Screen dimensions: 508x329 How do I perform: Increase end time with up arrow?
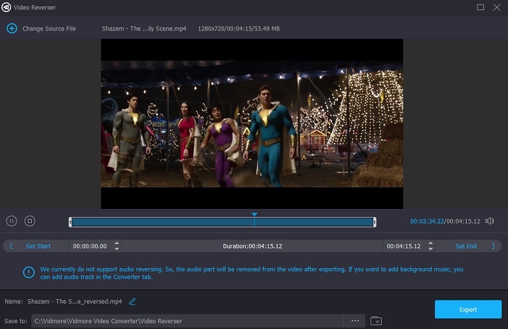point(430,243)
